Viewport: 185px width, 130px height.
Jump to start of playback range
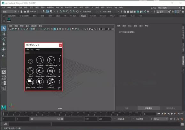[158, 113]
